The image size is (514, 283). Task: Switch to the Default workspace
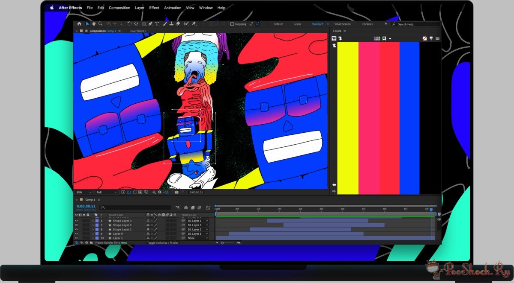tap(278, 24)
